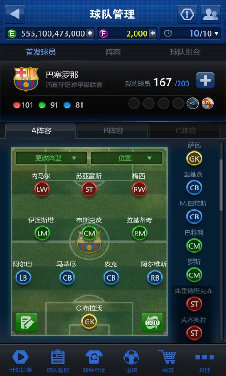Image resolution: width=226 pixels, height=376 pixels.
Task: Switch to the B阵容 tab
Action: coord(113,131)
